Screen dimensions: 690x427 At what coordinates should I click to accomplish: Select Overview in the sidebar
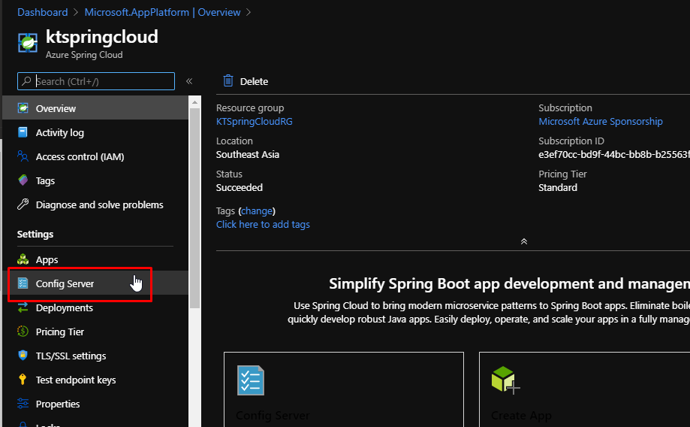click(x=56, y=109)
